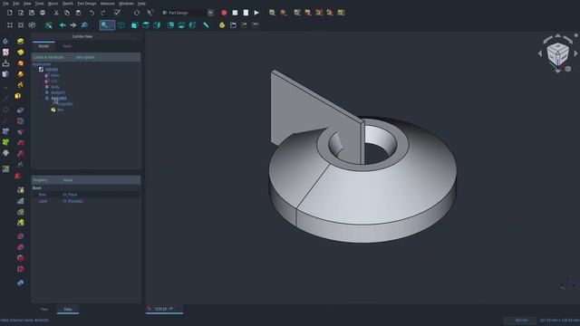Image resolution: width=580 pixels, height=326 pixels.
Task: Click the Boolean operation icon at sidebar bottom
Action: [20, 283]
